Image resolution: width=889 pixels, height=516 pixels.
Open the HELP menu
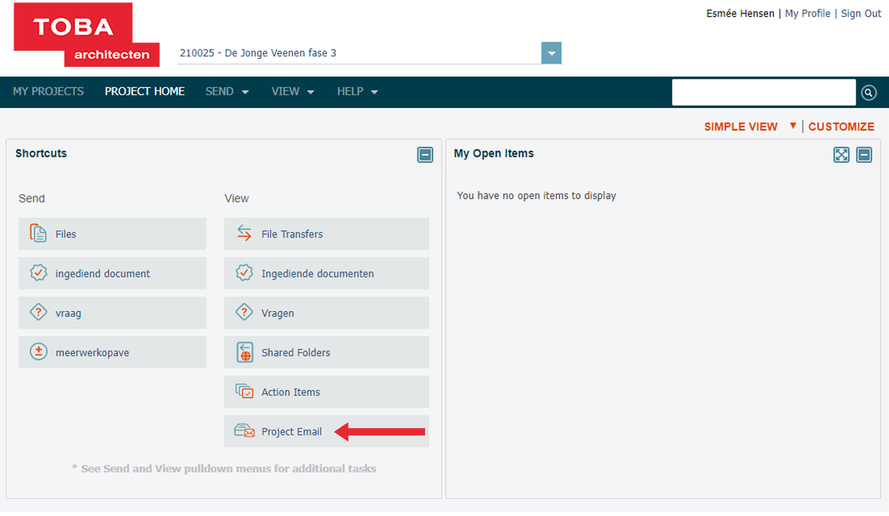357,92
